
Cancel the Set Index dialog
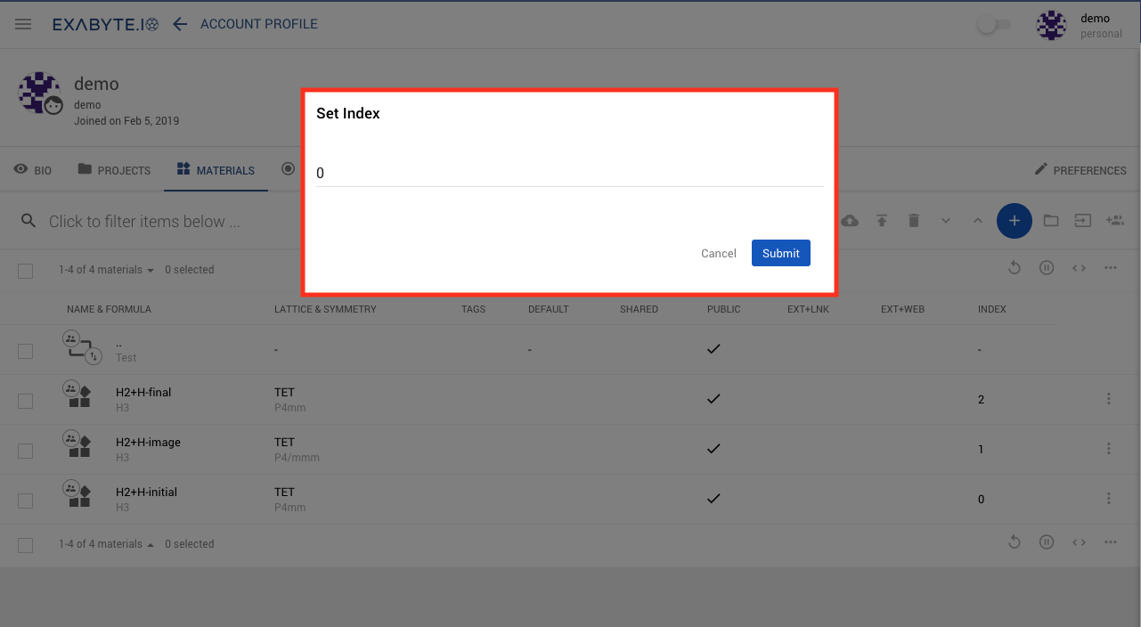pyautogui.click(x=718, y=254)
